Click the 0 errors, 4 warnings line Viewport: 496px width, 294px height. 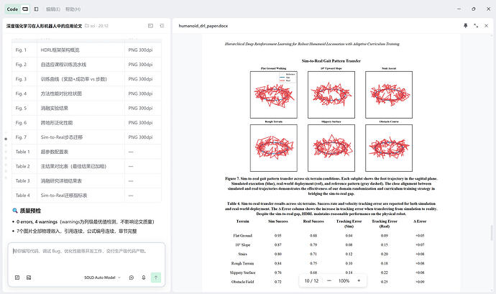(x=85, y=222)
